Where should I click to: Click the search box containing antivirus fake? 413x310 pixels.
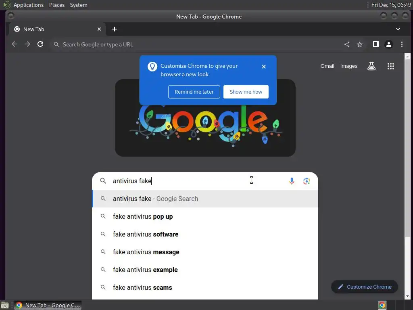[205, 181]
